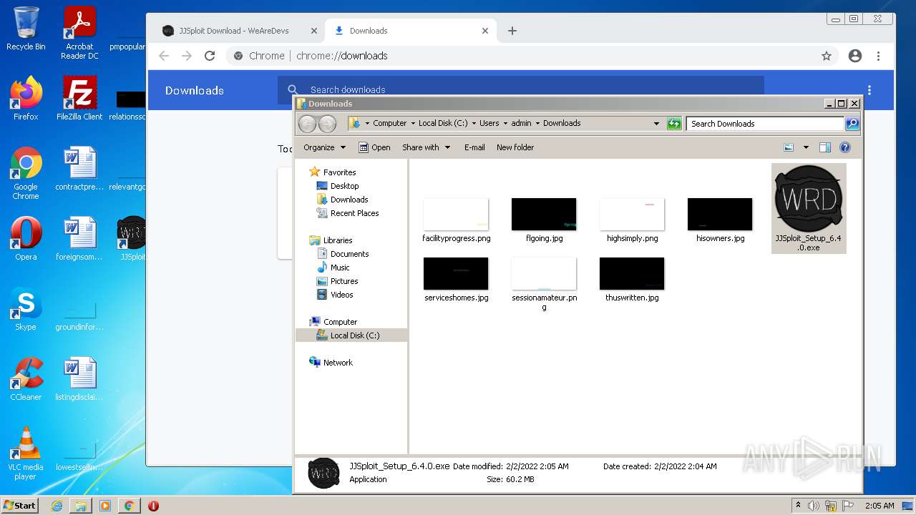916x515 pixels.
Task: Open Downloads page more actions menu
Action: tap(869, 90)
